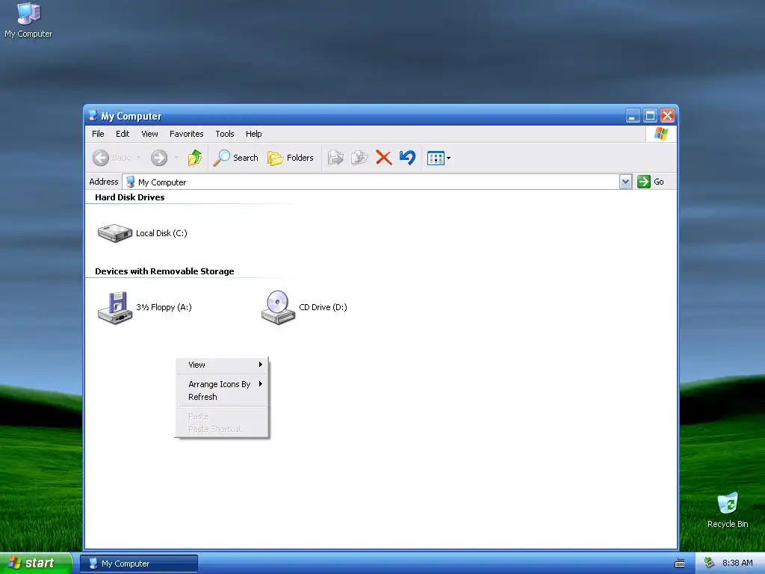Choose Refresh in the context menu
The image size is (765, 574).
click(222, 397)
